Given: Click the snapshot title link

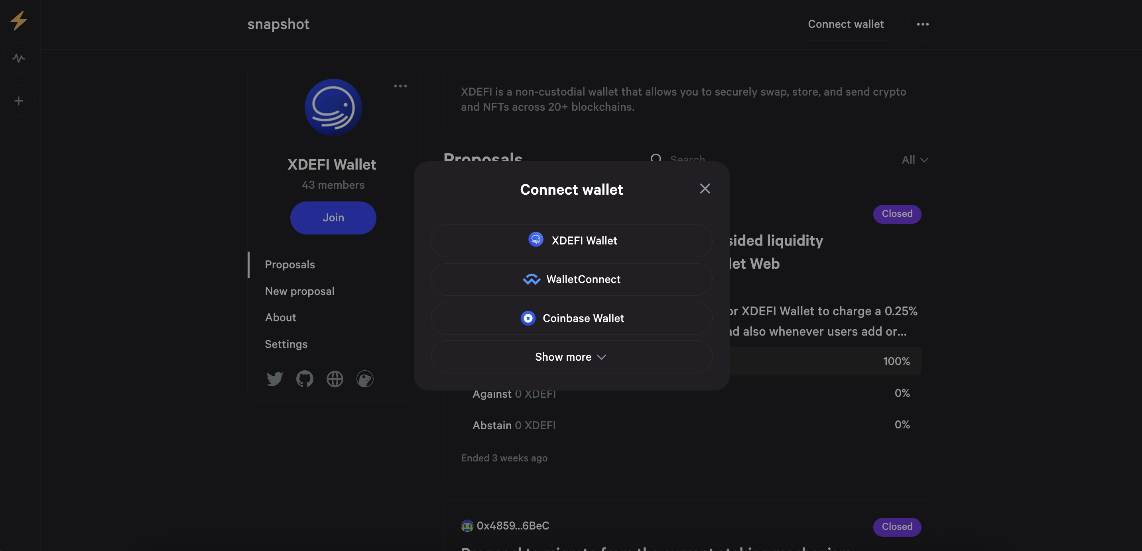Looking at the screenshot, I should 278,24.
